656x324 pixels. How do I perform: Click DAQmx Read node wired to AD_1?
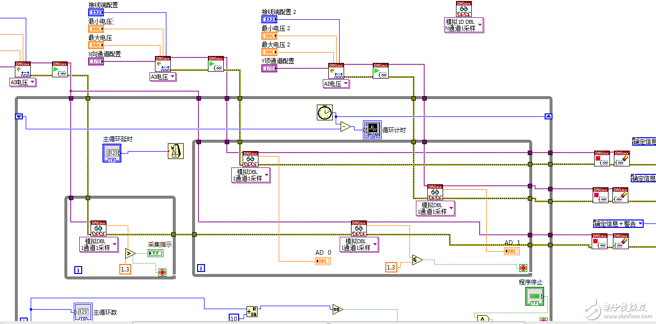pyautogui.click(x=435, y=193)
